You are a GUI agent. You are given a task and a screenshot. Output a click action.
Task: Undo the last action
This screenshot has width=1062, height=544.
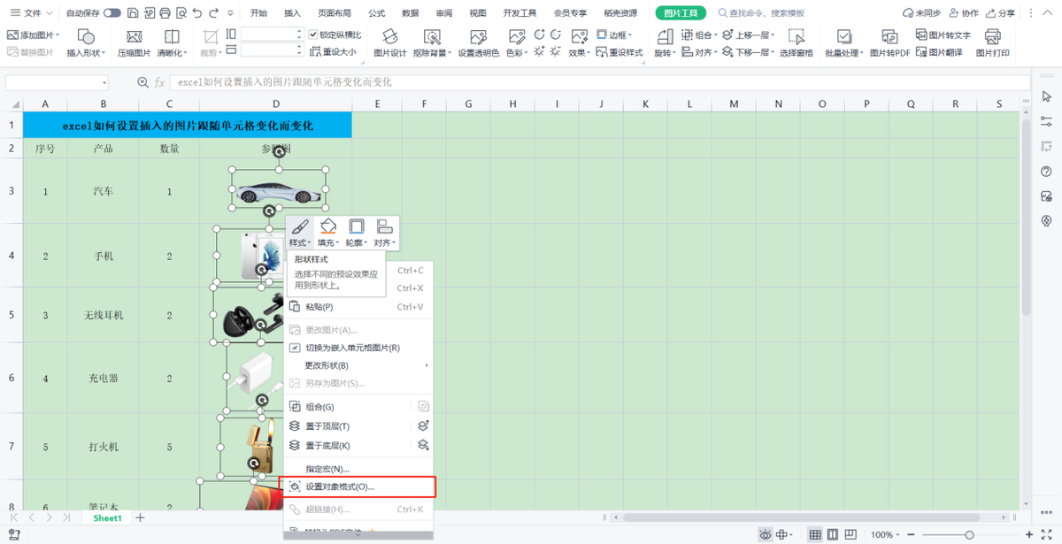coord(197,13)
